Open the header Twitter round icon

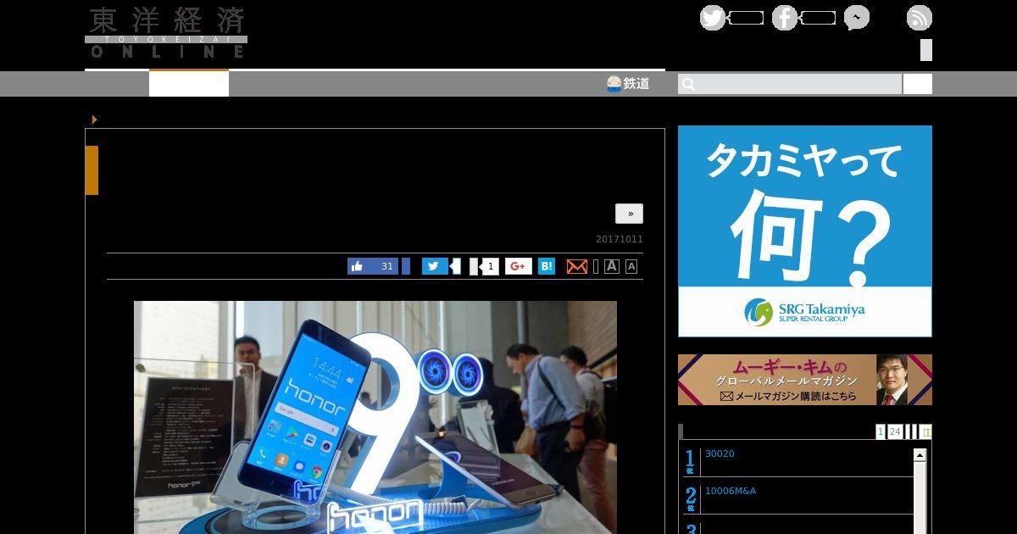pyautogui.click(x=713, y=18)
